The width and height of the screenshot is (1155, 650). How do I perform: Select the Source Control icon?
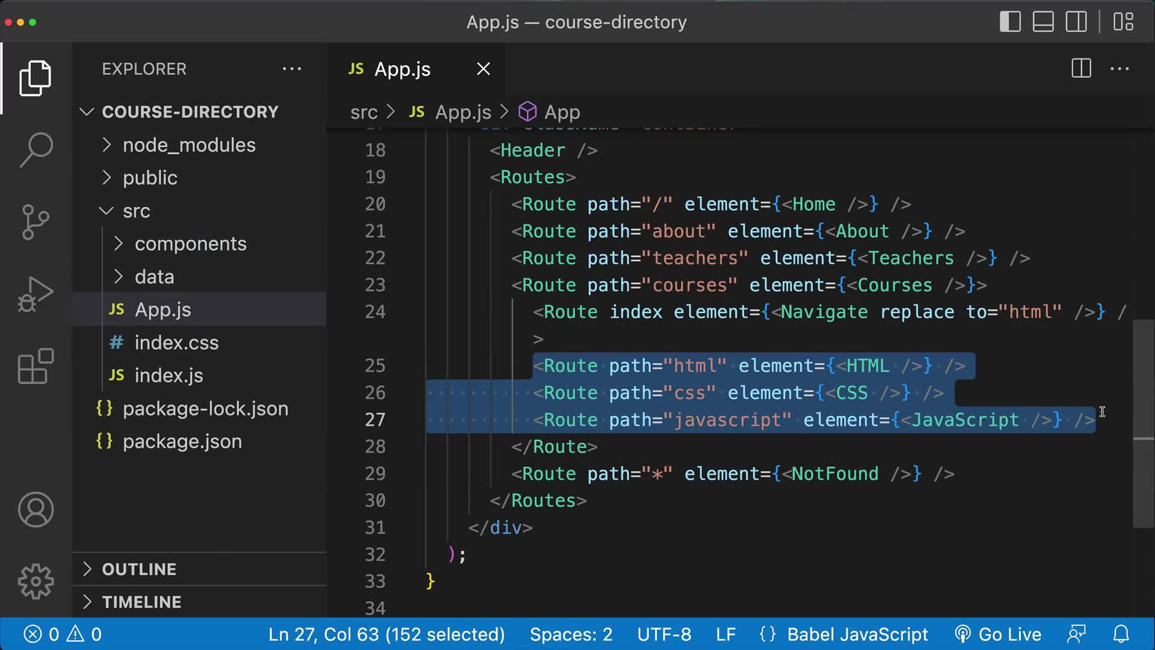point(35,222)
